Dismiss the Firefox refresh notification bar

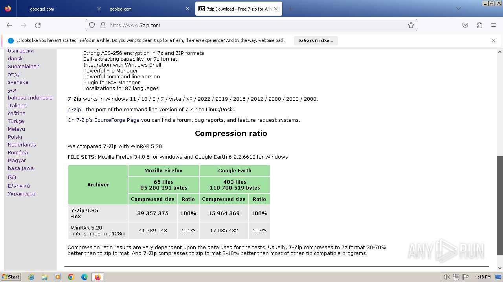[494, 41]
